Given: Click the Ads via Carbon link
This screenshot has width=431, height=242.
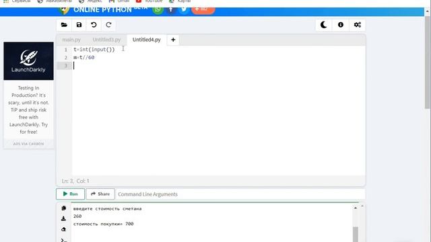Looking at the screenshot, I should (x=28, y=144).
